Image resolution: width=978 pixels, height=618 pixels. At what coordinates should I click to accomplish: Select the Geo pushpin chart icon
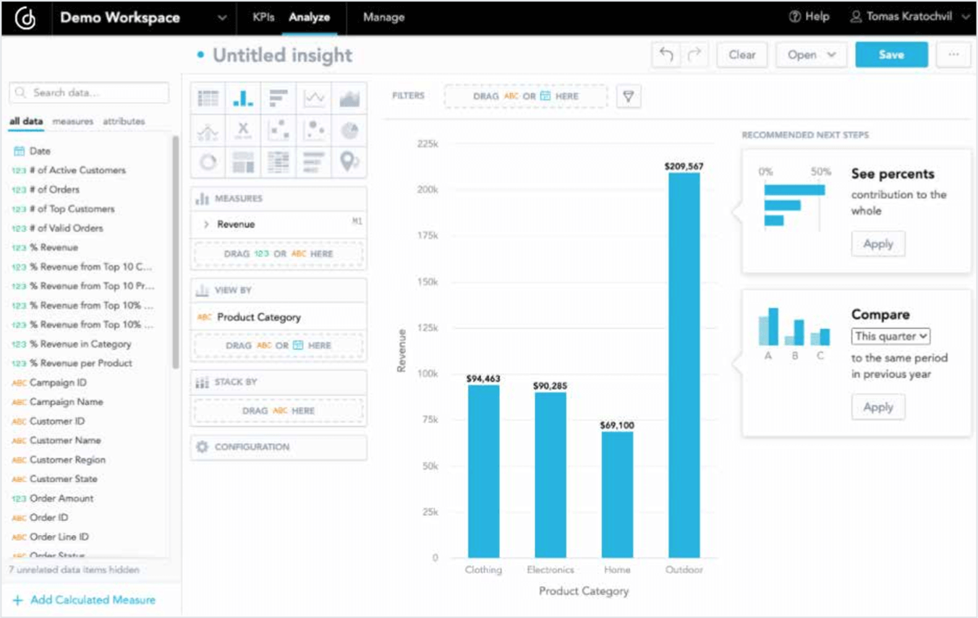350,163
